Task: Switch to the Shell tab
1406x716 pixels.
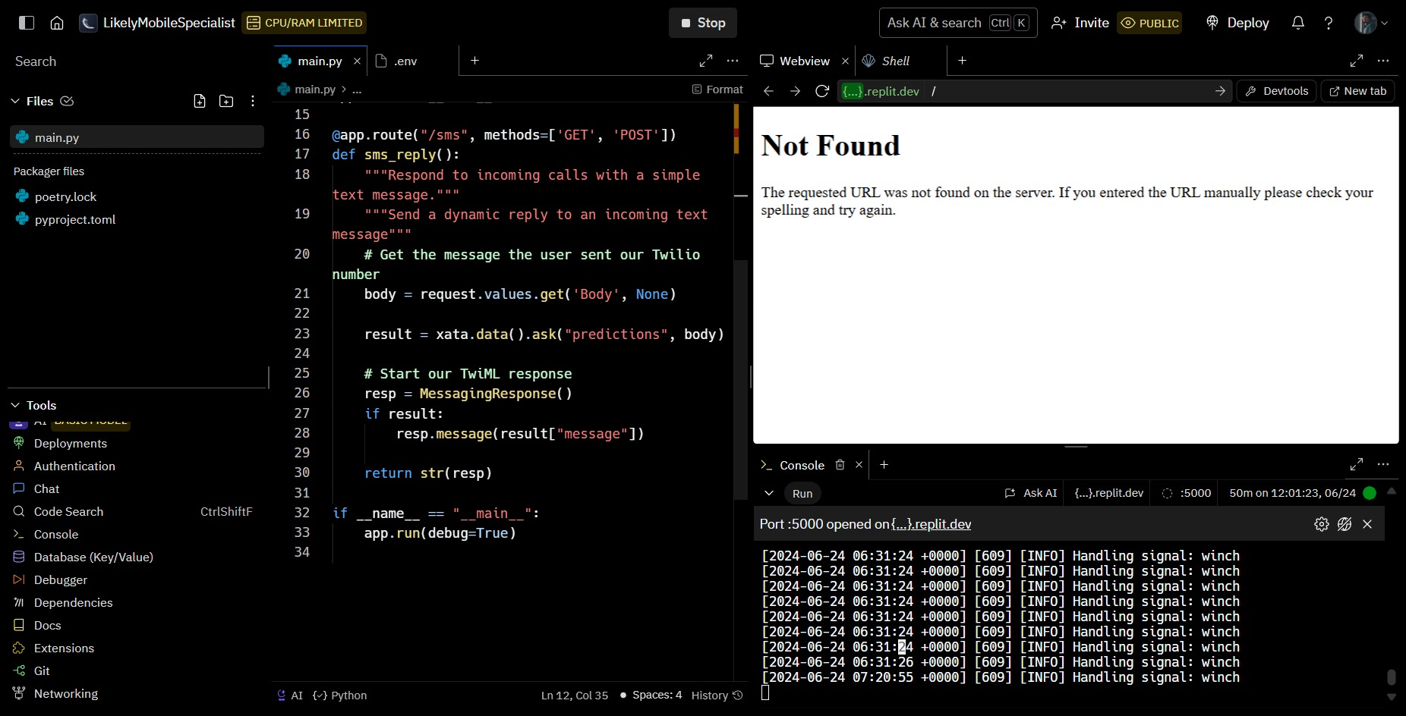Action: [x=895, y=61]
